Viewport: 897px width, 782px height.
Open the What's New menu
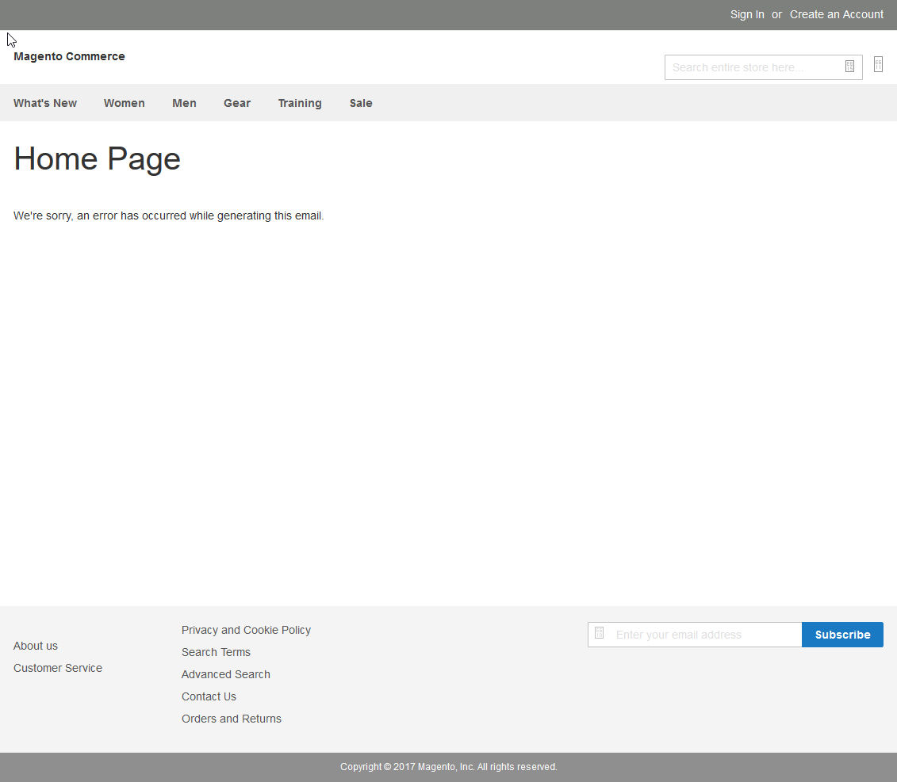pos(45,103)
